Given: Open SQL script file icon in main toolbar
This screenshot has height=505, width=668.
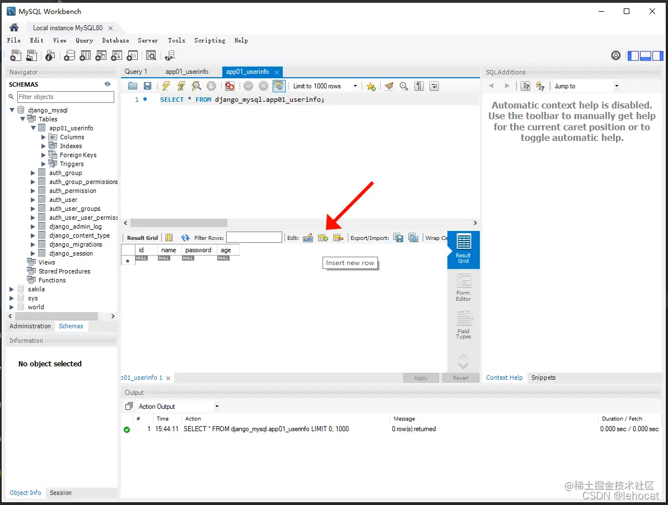Looking at the screenshot, I should tap(31, 55).
